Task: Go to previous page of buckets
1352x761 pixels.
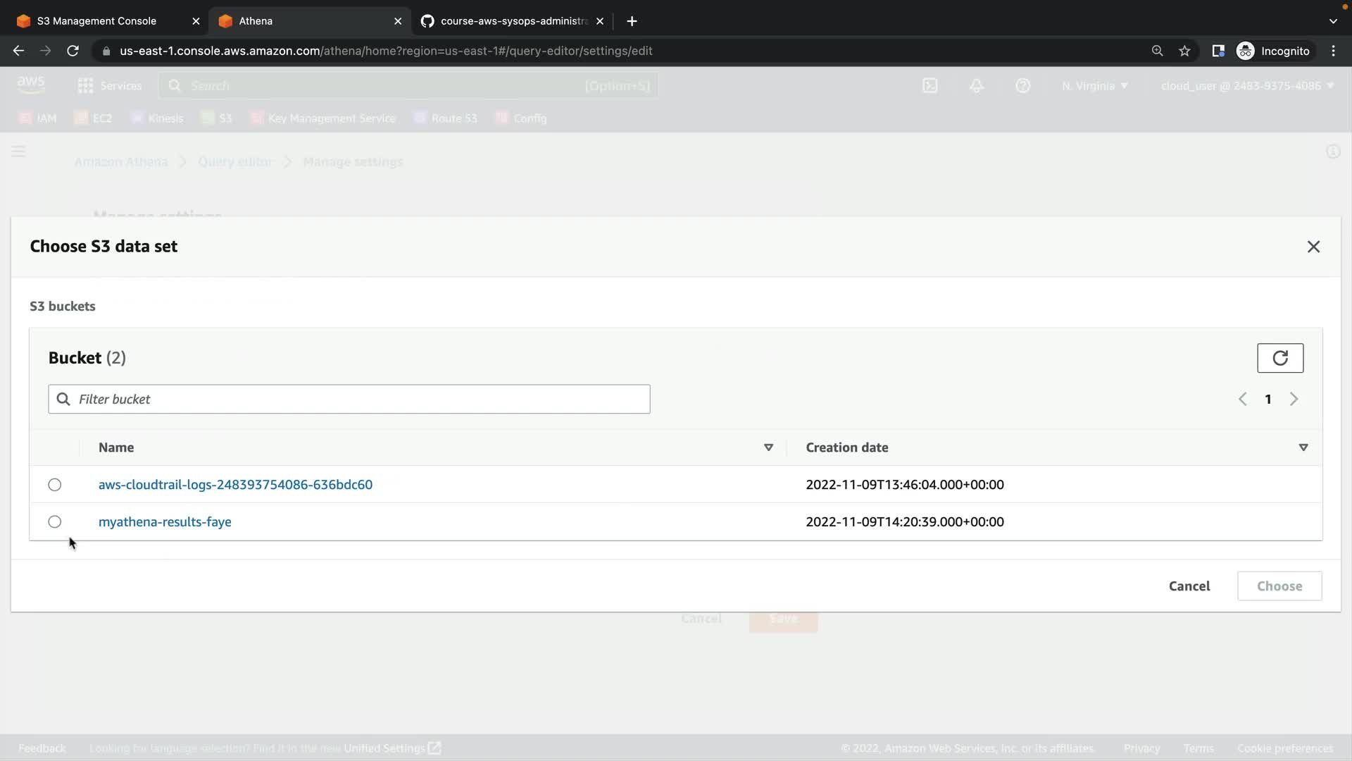Action: [1242, 399]
